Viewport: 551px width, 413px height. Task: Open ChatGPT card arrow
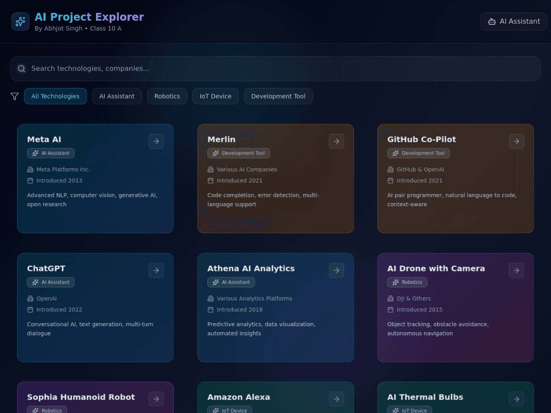156,270
